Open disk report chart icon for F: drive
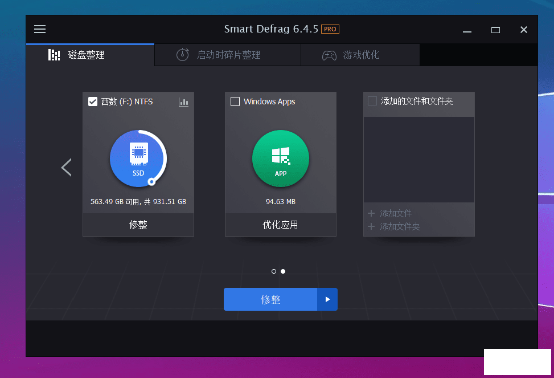Viewport: 554px width, 378px height. [x=183, y=102]
